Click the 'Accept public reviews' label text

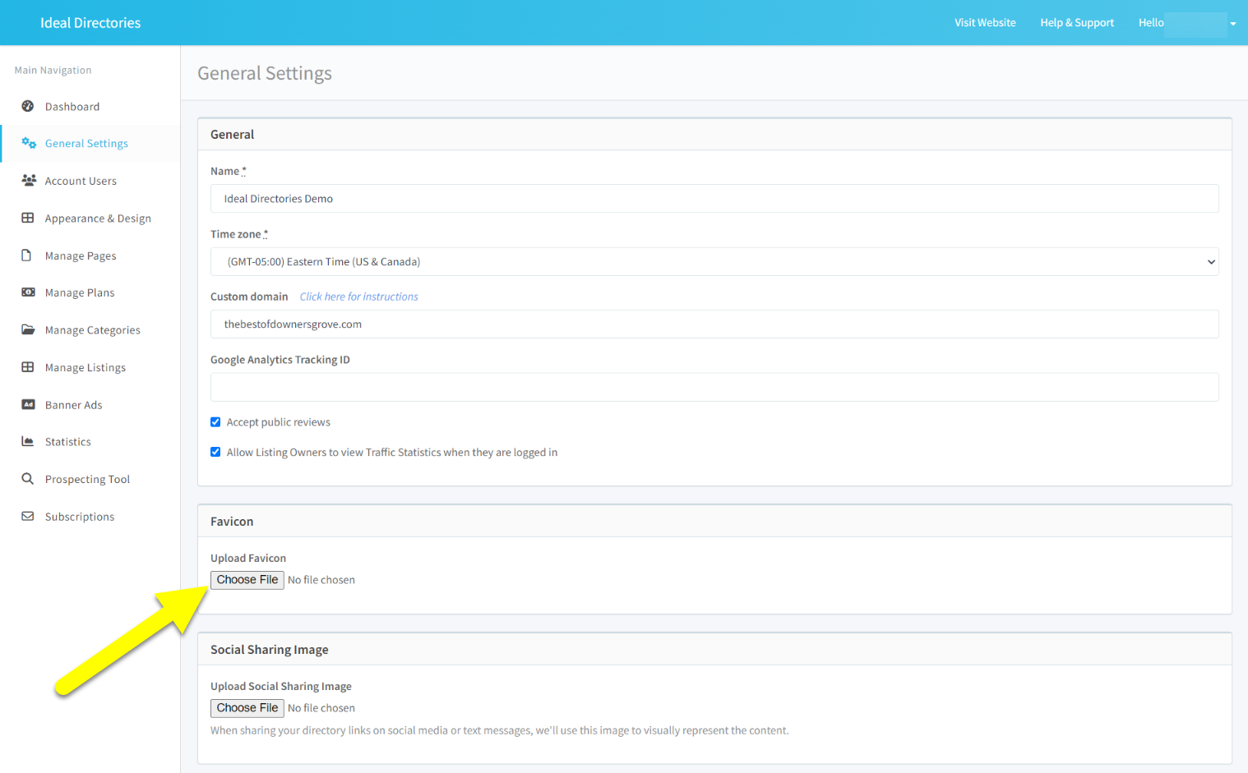(279, 422)
